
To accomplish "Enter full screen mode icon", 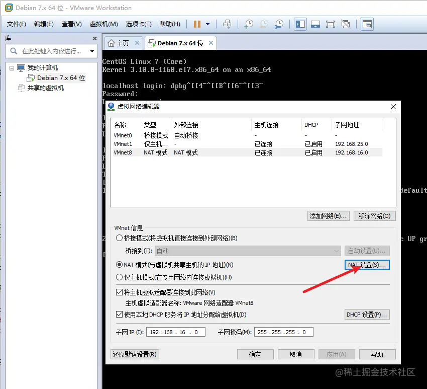I will tap(331, 24).
